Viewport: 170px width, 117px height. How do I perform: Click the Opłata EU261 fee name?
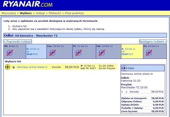click(x=130, y=105)
